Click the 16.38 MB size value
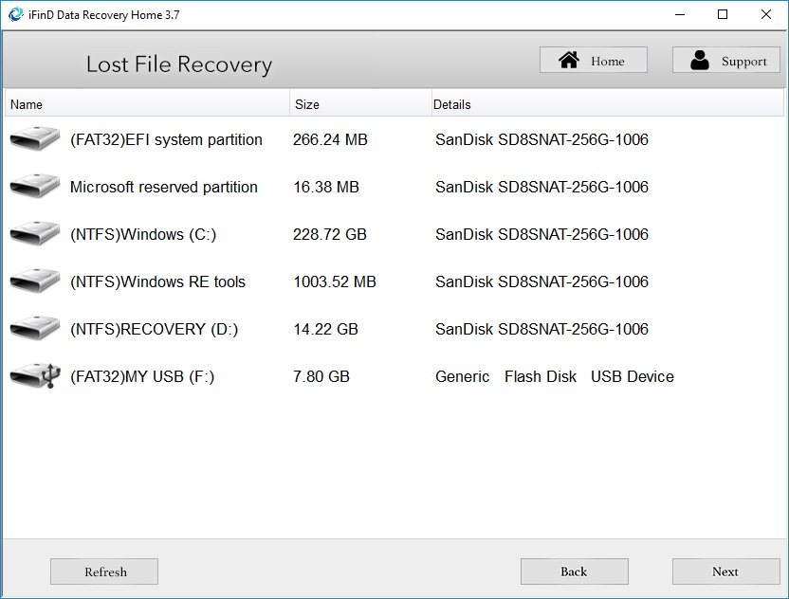This screenshot has width=789, height=599. pyautogui.click(x=326, y=187)
